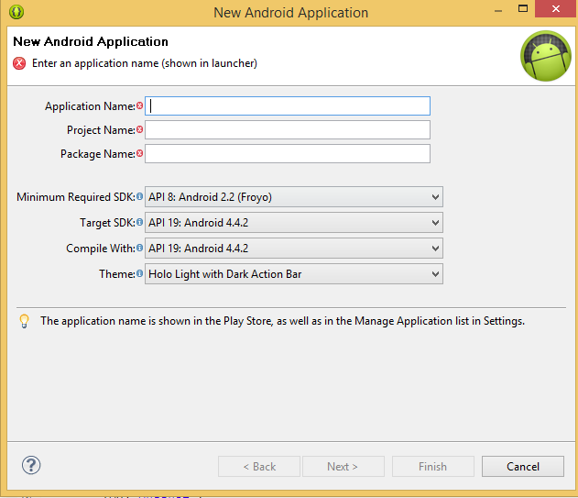
Task: Click the tip text about Play Store
Action: (x=282, y=321)
